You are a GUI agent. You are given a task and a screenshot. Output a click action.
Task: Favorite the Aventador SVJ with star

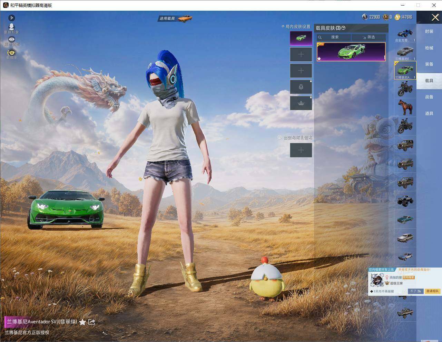click(x=82, y=322)
